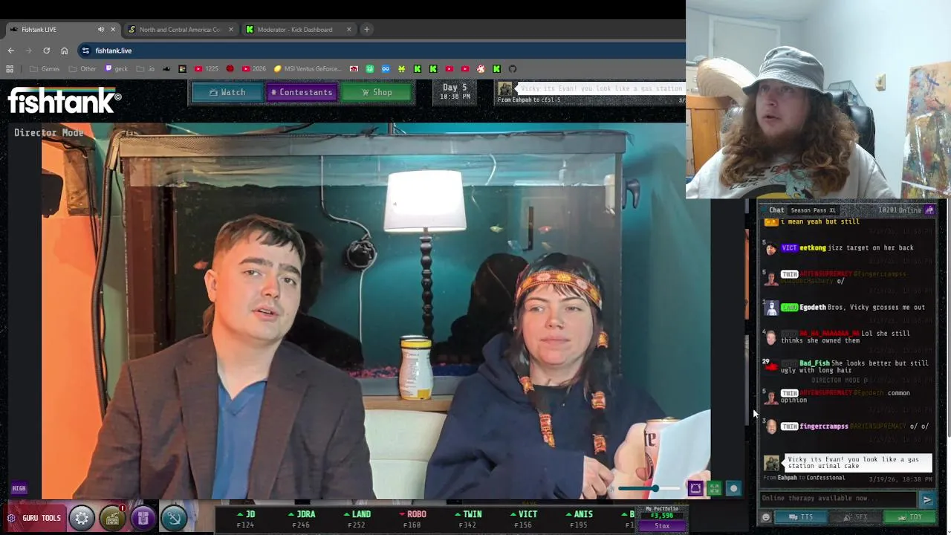Image resolution: width=951 pixels, height=535 pixels.
Task: Close the Fishtank LIVE browser tab
Action: point(113,30)
